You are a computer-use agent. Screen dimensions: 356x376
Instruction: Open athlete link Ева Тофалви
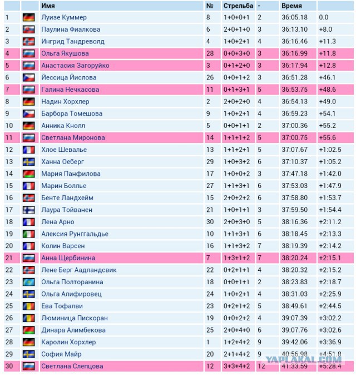click(62, 306)
